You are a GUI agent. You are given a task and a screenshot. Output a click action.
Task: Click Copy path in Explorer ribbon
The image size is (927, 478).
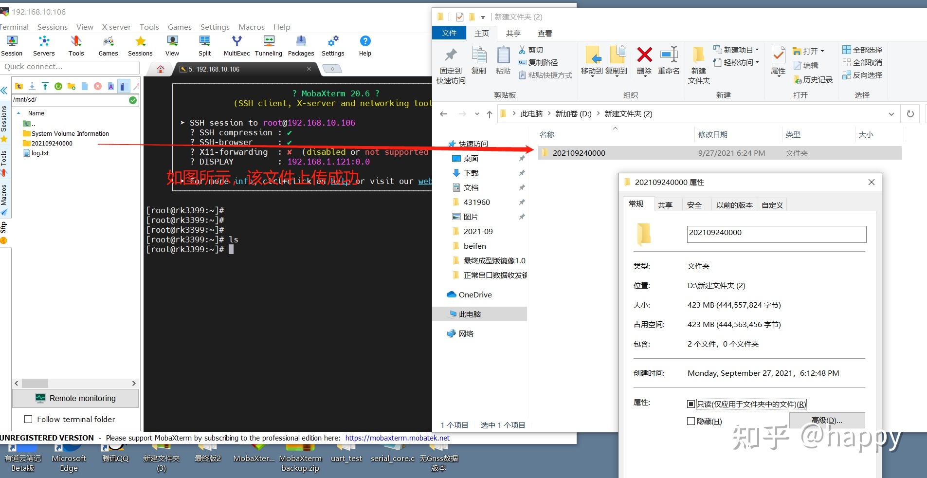538,62
